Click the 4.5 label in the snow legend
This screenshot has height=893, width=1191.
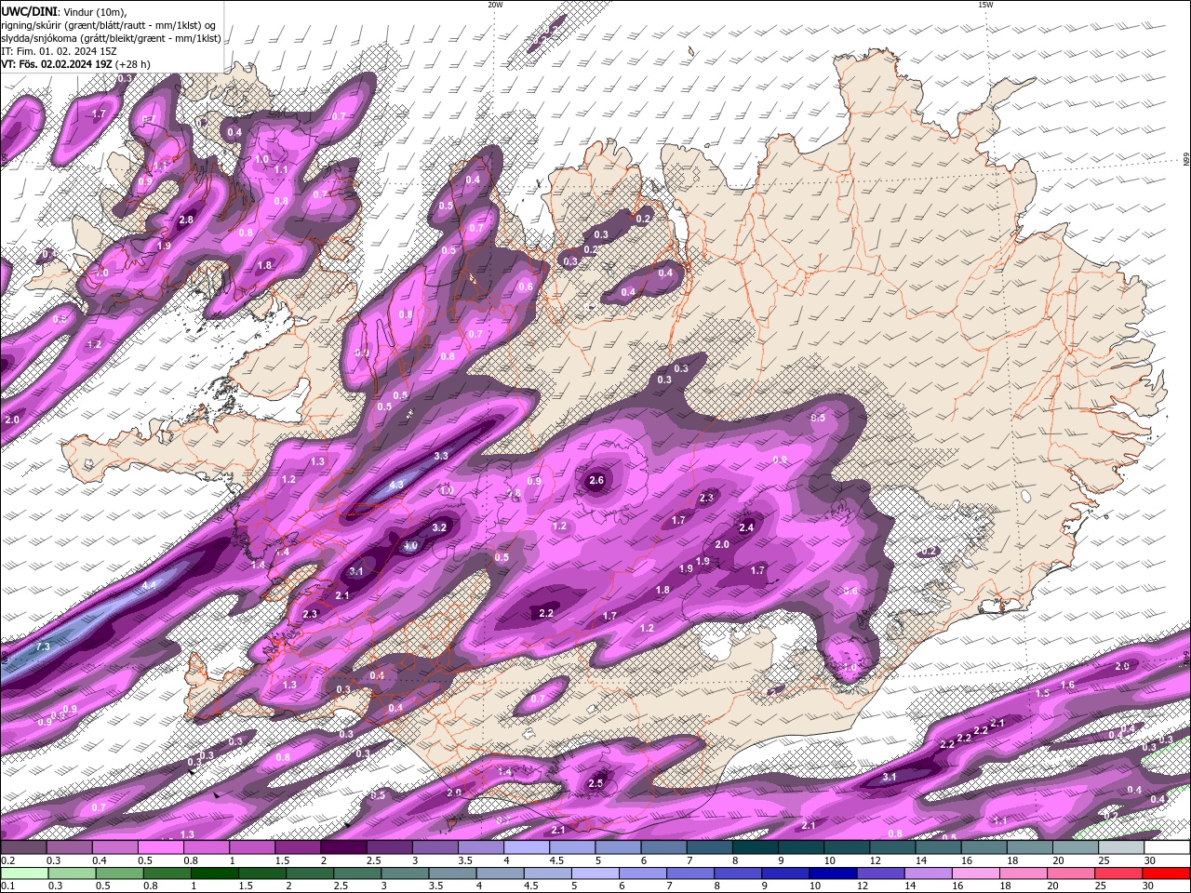pos(556,860)
